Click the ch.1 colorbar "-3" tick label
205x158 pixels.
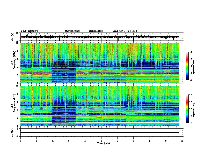[x=191, y=52]
